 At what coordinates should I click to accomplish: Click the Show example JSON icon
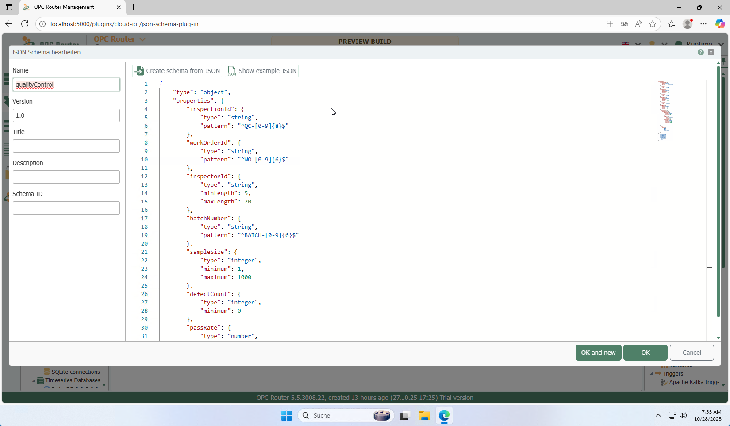click(x=231, y=71)
